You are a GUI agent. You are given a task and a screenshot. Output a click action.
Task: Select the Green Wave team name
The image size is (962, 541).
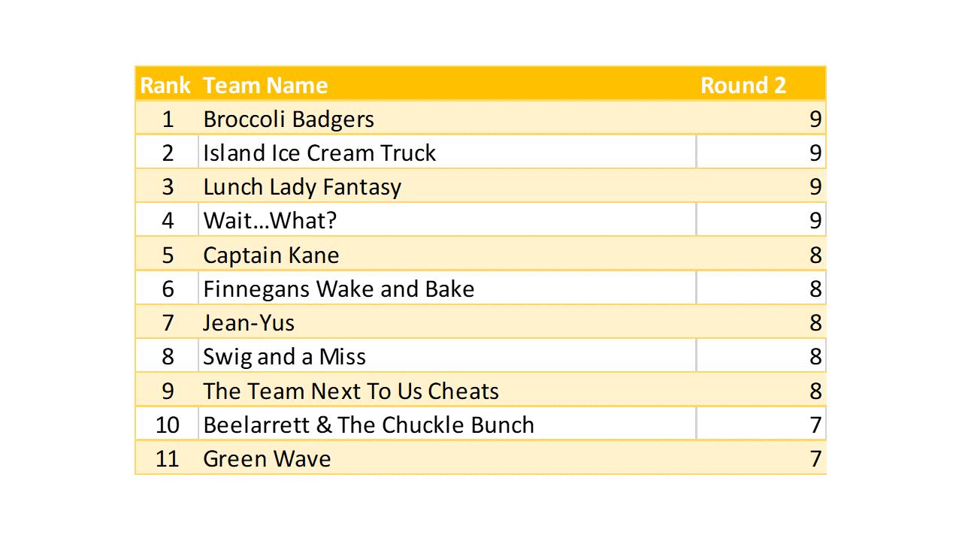[x=267, y=459]
